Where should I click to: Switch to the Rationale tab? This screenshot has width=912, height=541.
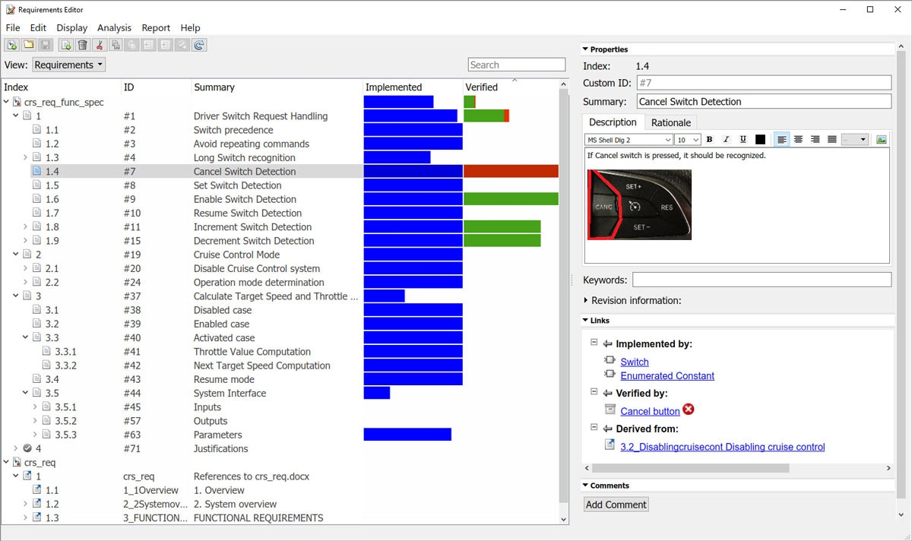pyautogui.click(x=671, y=122)
